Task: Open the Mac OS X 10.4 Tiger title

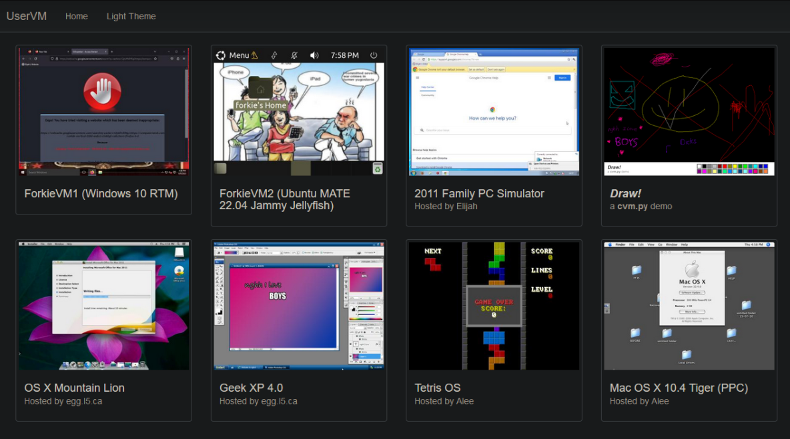Action: click(x=679, y=388)
